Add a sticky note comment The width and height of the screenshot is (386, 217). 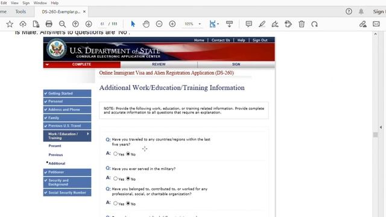point(249,24)
